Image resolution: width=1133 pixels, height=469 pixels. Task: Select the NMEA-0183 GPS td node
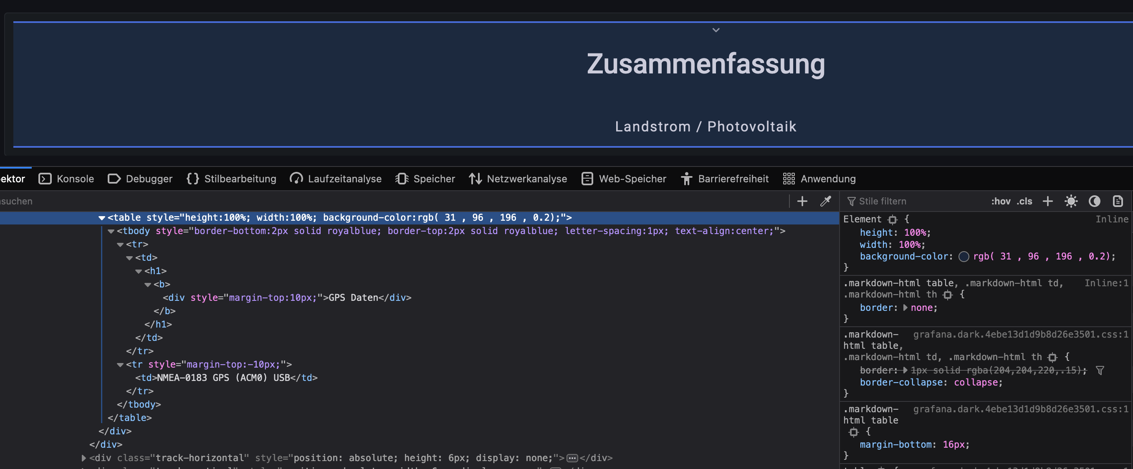(226, 378)
